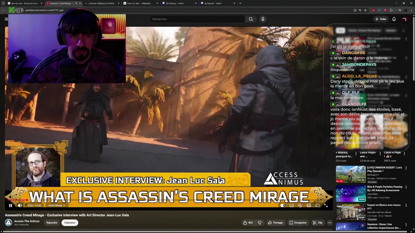
Task: Click the S'abonner subscribe button
Action: pos(70,223)
